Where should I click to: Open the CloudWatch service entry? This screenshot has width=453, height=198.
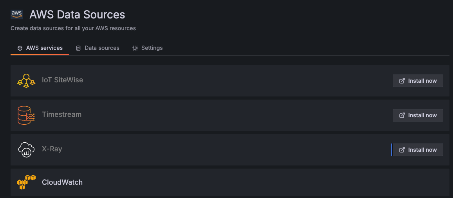click(62, 182)
